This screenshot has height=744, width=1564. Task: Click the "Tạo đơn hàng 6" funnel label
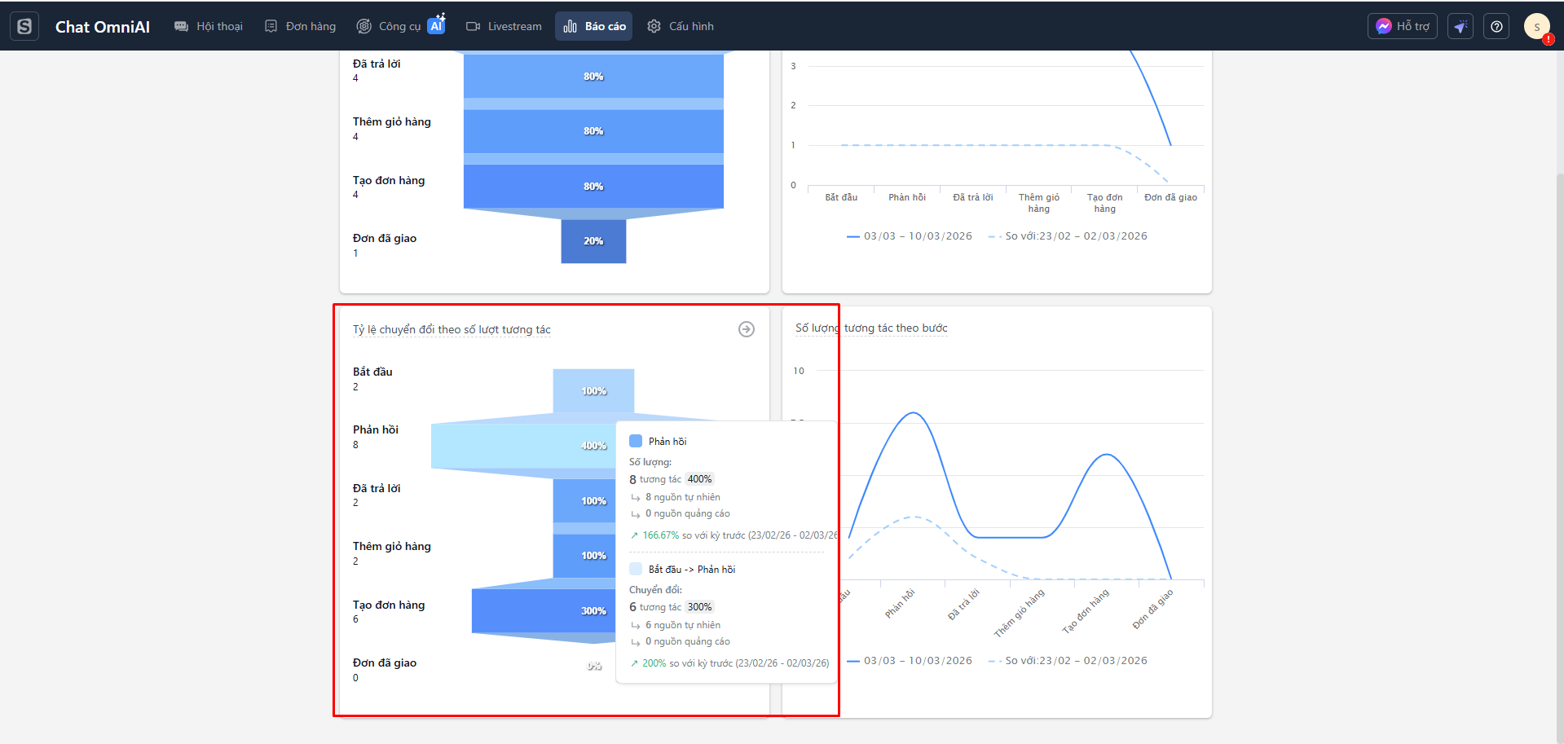[x=389, y=612]
